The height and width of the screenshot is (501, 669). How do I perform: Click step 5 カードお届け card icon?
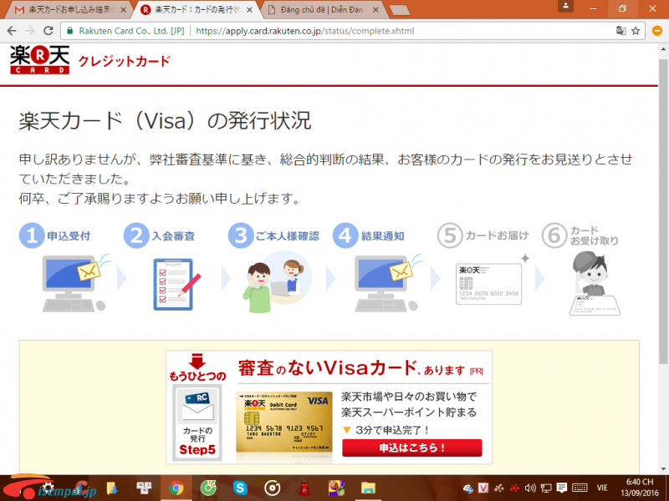click(x=489, y=283)
